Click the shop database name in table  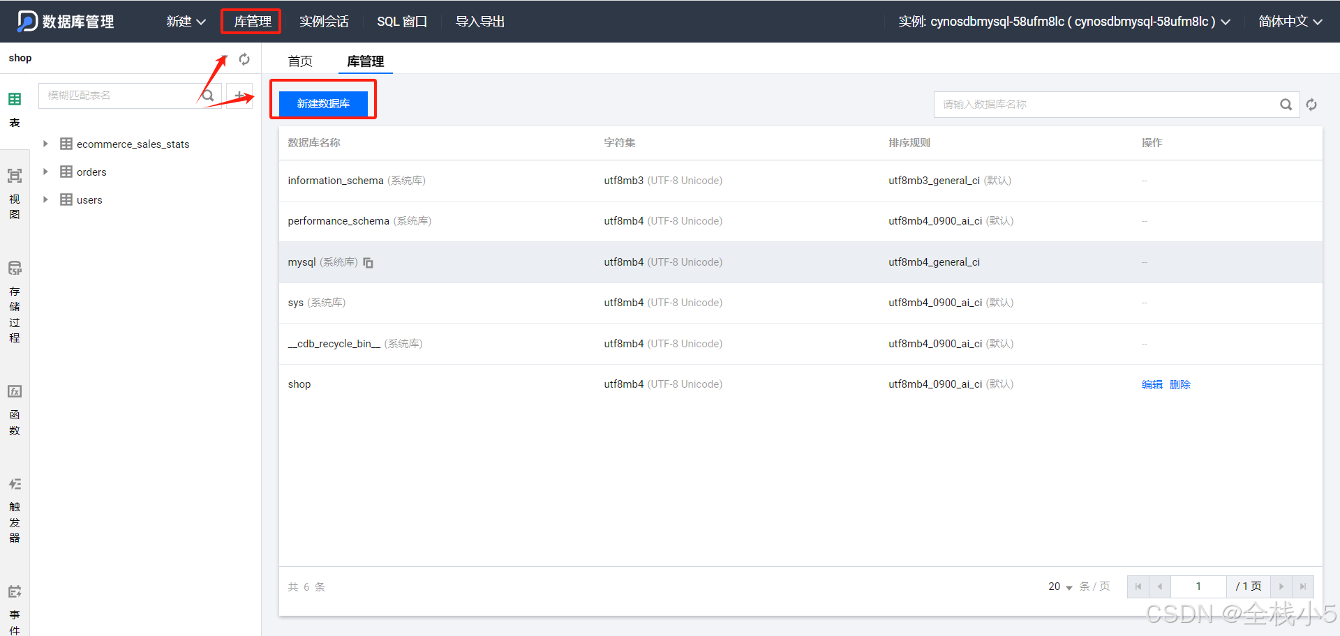(x=299, y=384)
